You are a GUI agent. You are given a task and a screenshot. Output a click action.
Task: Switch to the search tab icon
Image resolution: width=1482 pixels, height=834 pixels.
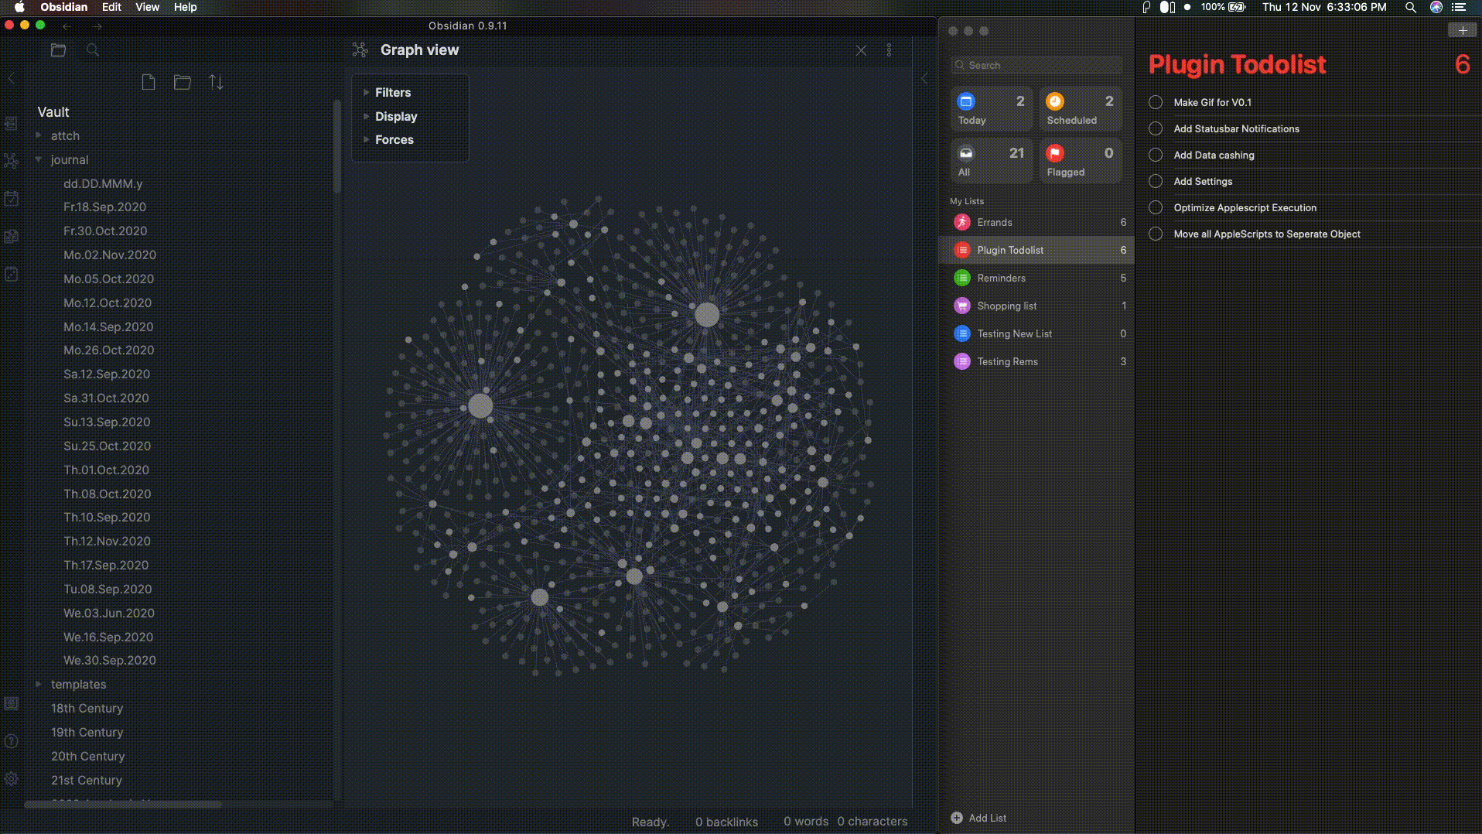tap(93, 50)
